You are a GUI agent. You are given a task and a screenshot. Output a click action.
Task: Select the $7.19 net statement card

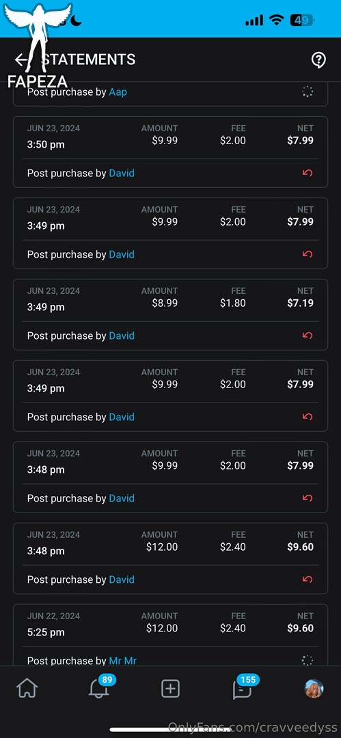[170, 314]
